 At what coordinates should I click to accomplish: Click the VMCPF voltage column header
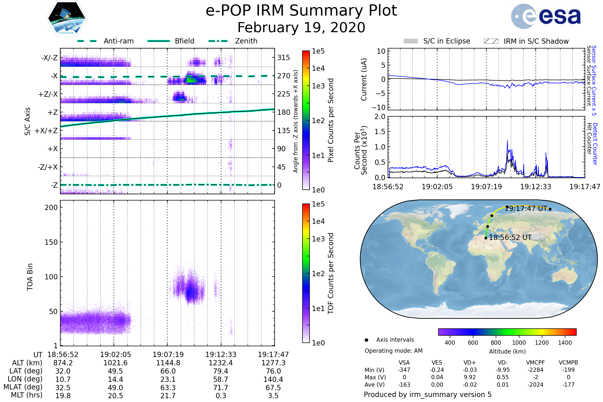535,363
